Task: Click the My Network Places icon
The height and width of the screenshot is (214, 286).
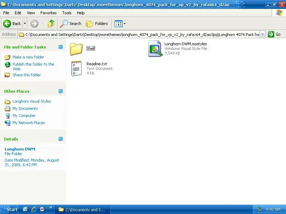Action: [x=8, y=123]
